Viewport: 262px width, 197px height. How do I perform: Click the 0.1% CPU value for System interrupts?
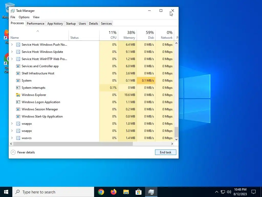pyautogui.click(x=113, y=88)
